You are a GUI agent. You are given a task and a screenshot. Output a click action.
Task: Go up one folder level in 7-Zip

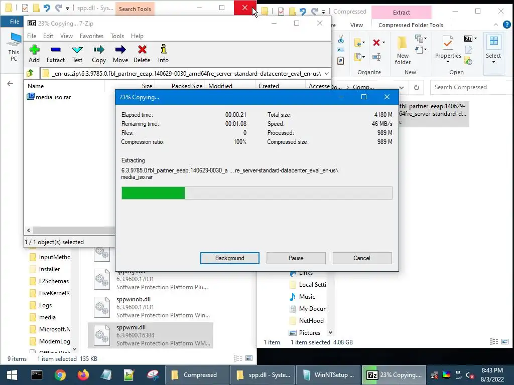(x=30, y=73)
